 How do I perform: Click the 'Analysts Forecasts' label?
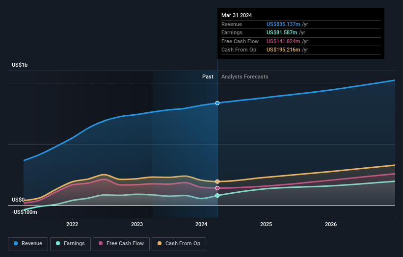tap(244, 77)
